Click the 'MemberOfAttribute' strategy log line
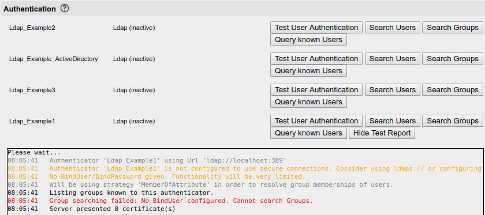The width and height of the screenshot is (485, 215). coord(200,184)
